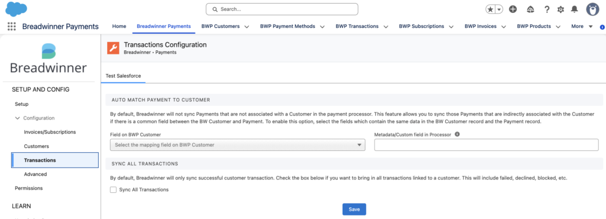Expand BWP Invoices chevron menu
The height and width of the screenshot is (219, 606).
504,27
